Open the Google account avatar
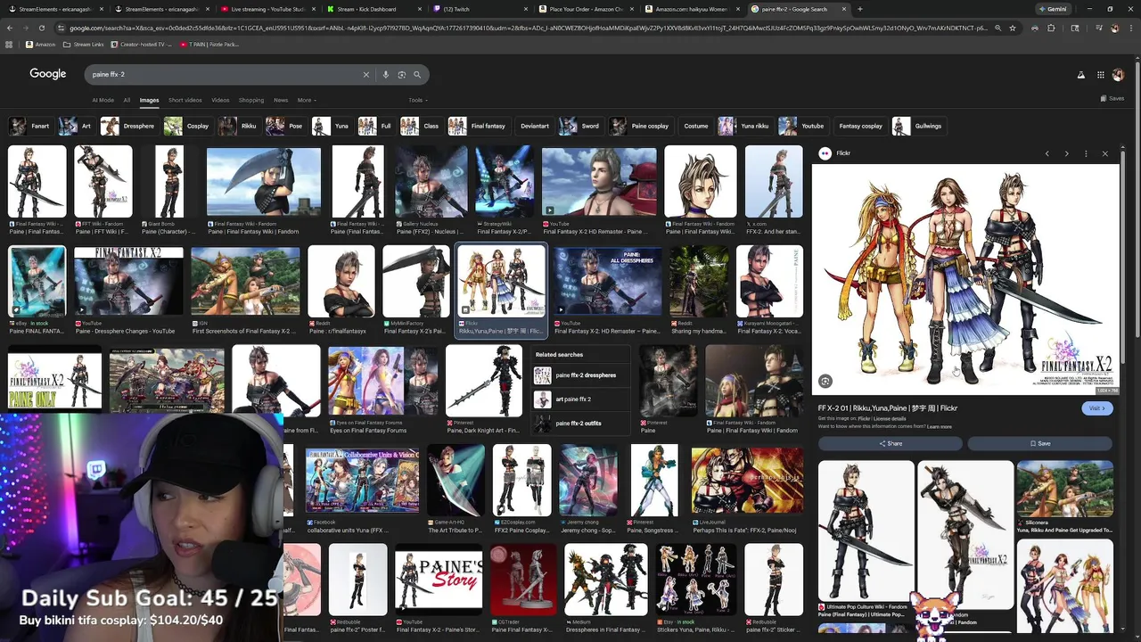 (1118, 75)
